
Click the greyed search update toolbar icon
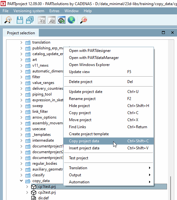tap(52, 20)
